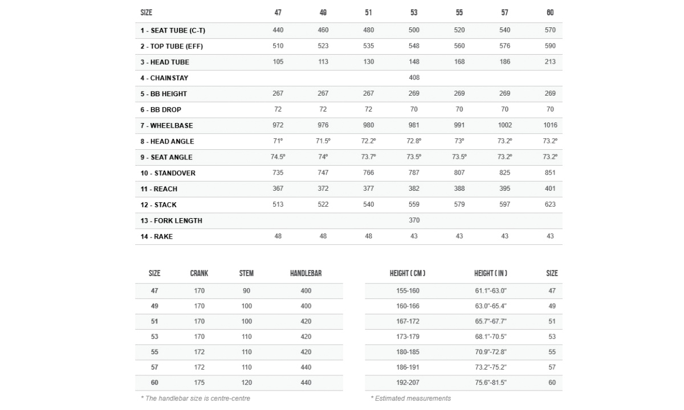Click the 61.1"-63.0" height cell

[491, 290]
